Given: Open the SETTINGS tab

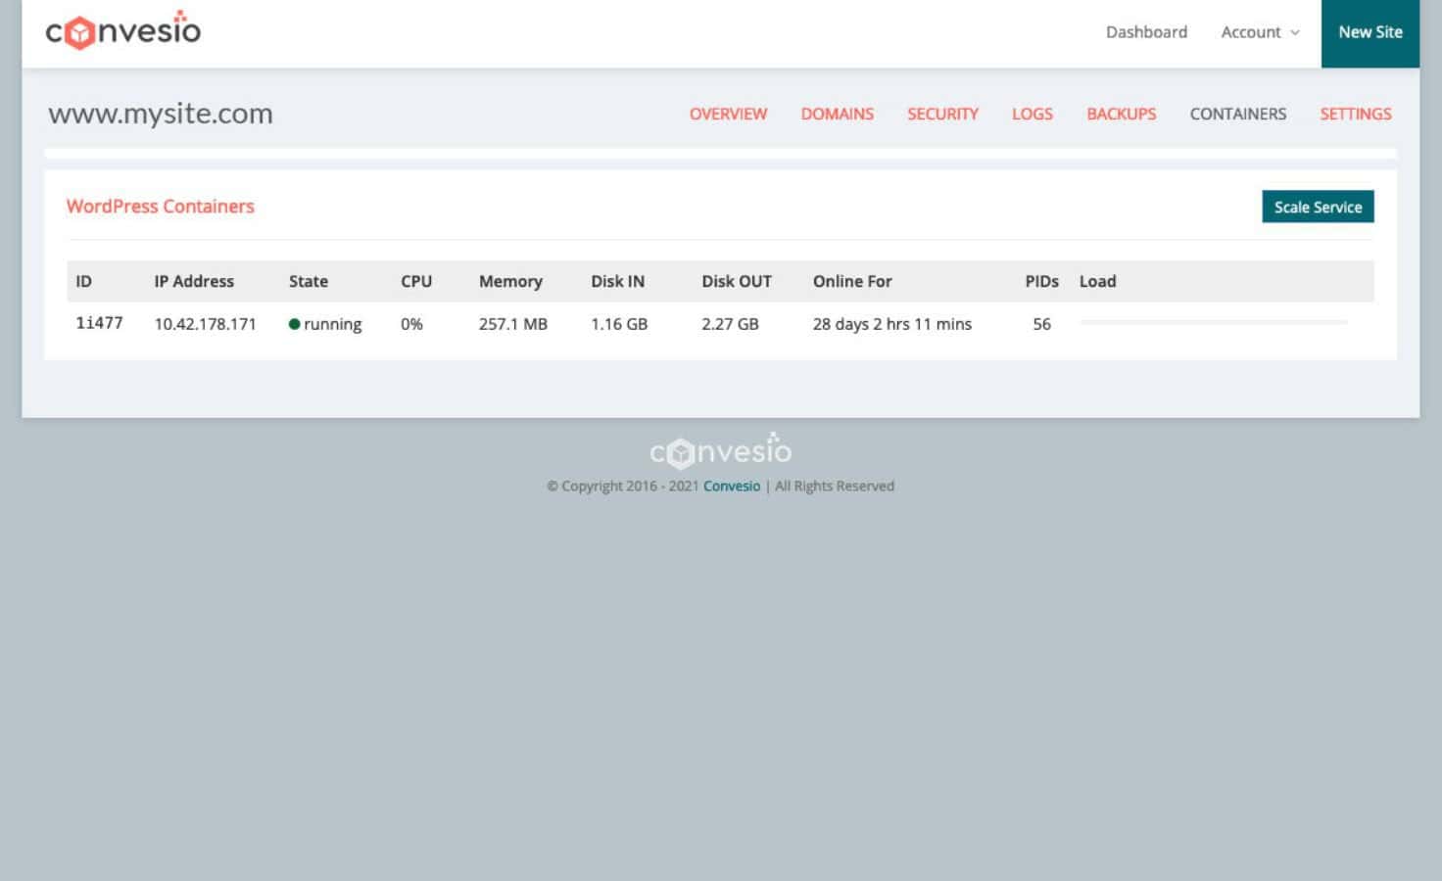Looking at the screenshot, I should coord(1356,114).
